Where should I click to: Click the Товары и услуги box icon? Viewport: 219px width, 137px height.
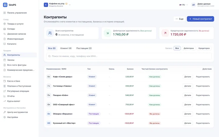tap(5, 24)
